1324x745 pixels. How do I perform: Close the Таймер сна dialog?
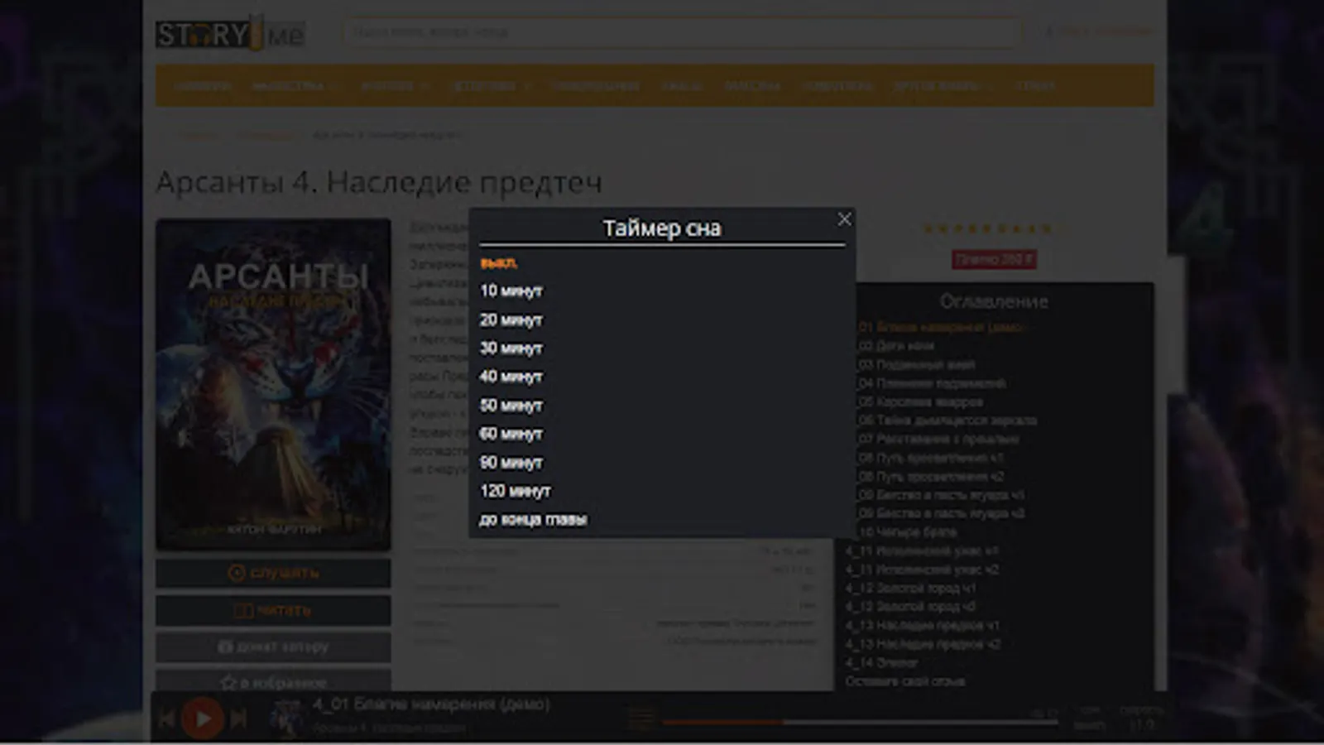[x=844, y=219]
